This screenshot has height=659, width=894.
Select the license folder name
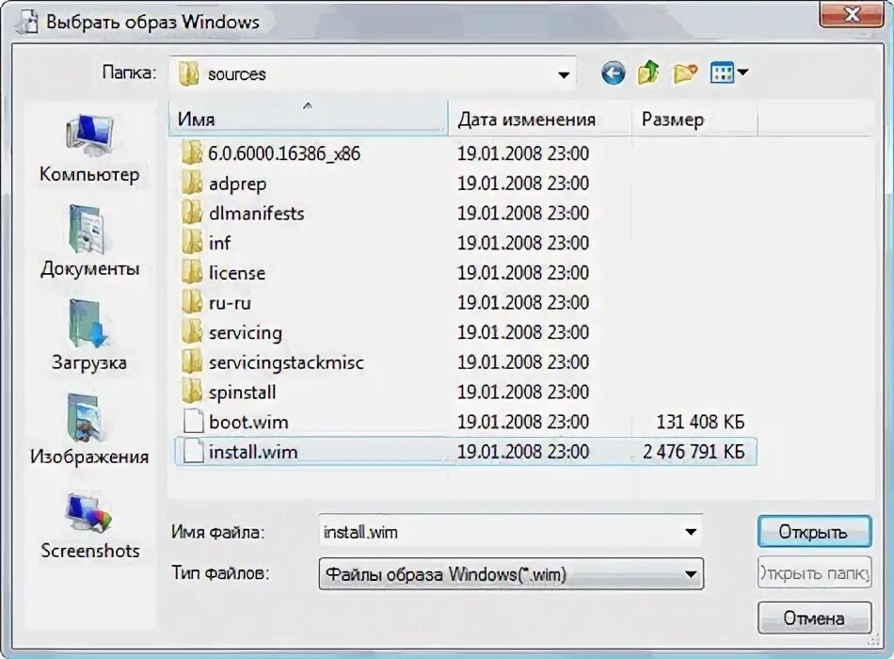(x=237, y=273)
